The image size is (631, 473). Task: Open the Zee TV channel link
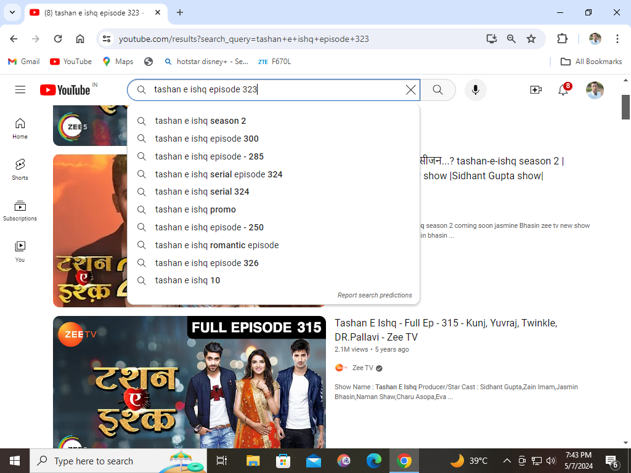tap(362, 368)
